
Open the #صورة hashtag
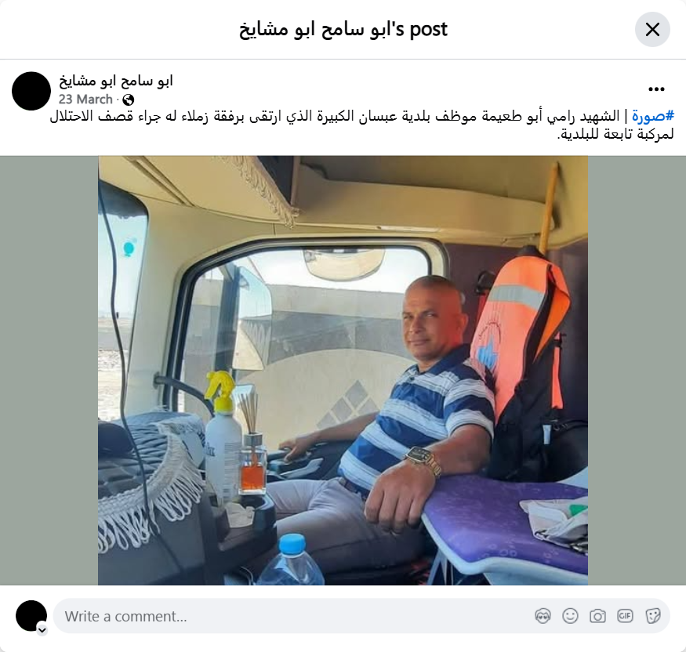653,116
